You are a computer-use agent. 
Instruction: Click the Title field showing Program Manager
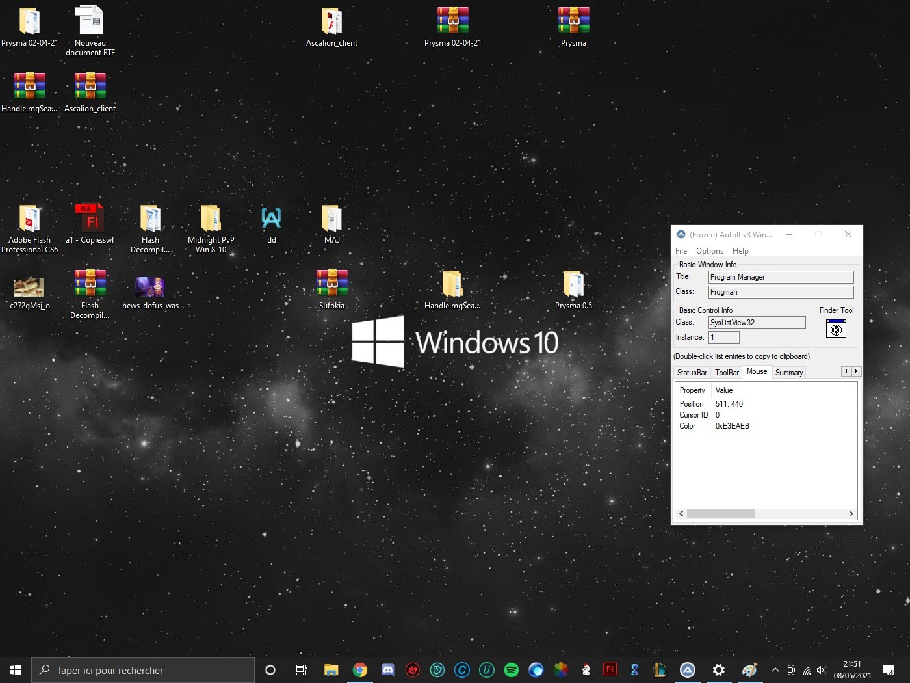point(780,277)
